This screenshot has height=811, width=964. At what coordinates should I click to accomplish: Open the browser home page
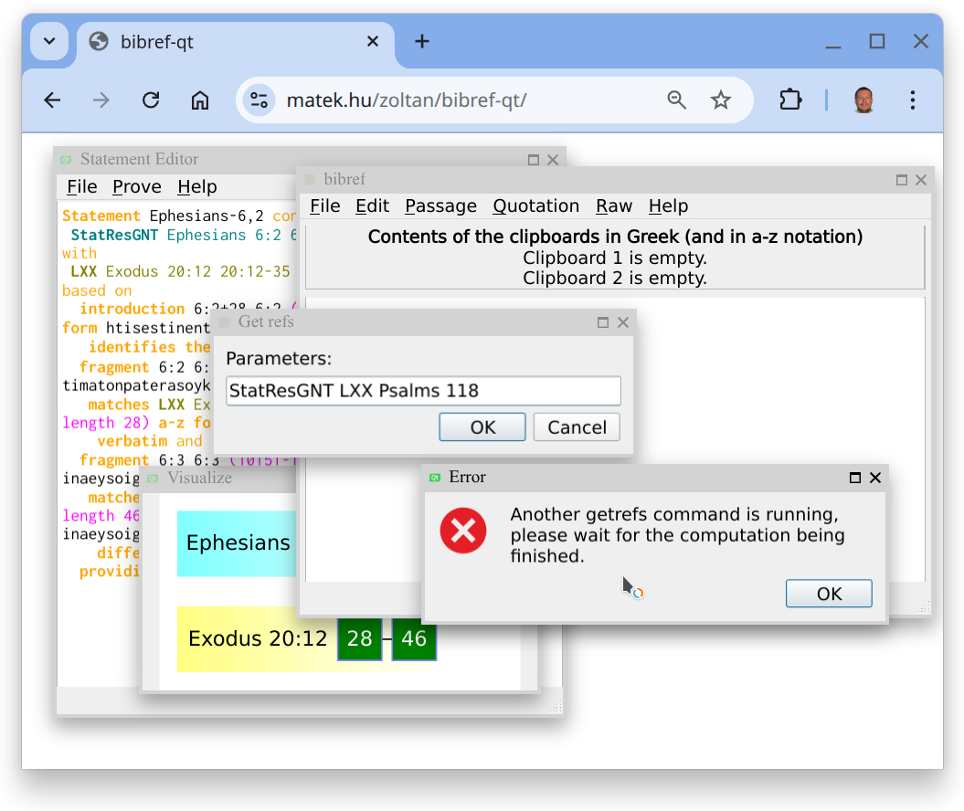pos(200,100)
